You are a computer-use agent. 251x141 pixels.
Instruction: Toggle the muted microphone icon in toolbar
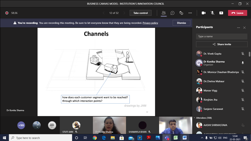click(213, 13)
